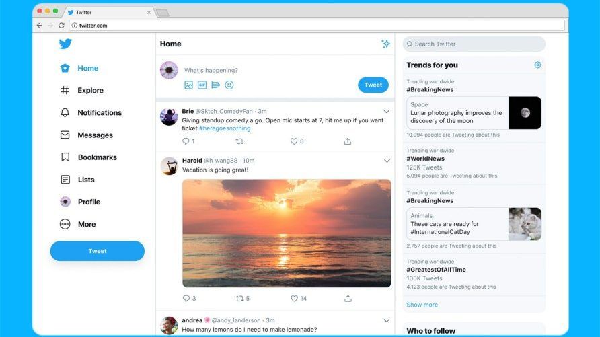Add a poll to the tweet
The width and height of the screenshot is (600, 337).
click(x=215, y=85)
